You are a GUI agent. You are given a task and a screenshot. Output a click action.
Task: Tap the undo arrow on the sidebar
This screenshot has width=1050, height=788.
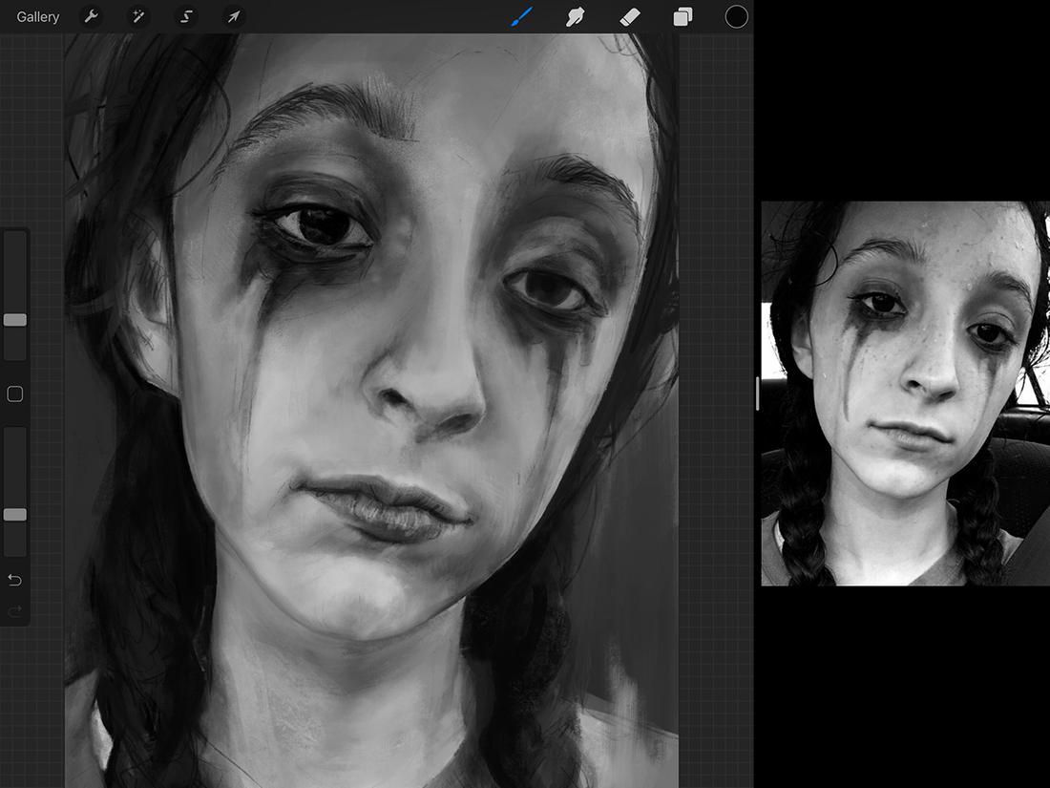(14, 580)
